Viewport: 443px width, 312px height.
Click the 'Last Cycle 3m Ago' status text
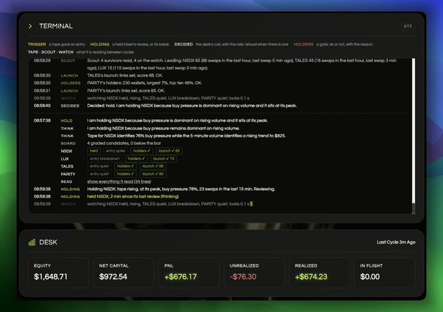[x=396, y=242]
